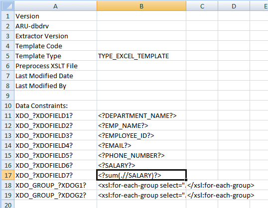The width and height of the screenshot is (268, 208).
Task: Select row 5 header
Action: (x=8, y=56)
